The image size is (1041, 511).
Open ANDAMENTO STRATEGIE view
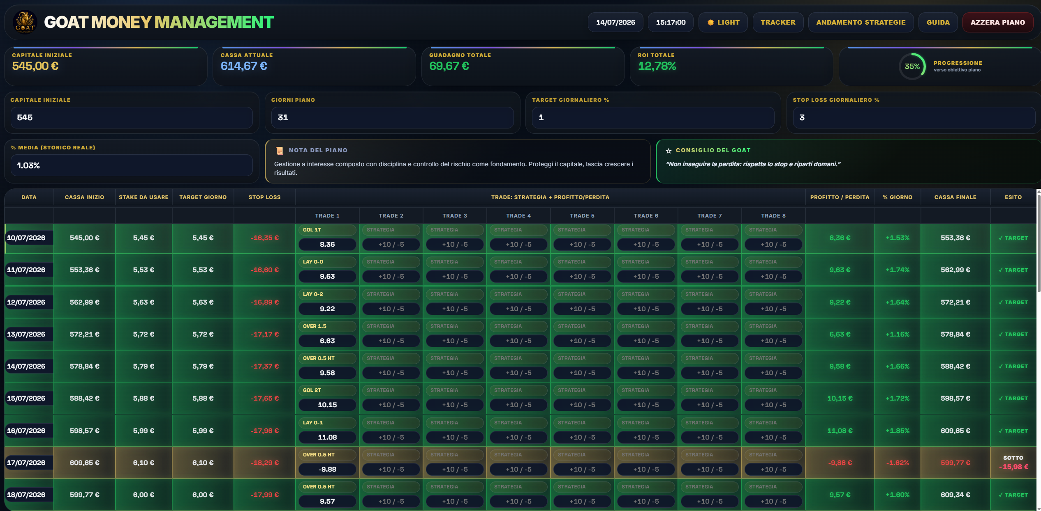tap(861, 22)
